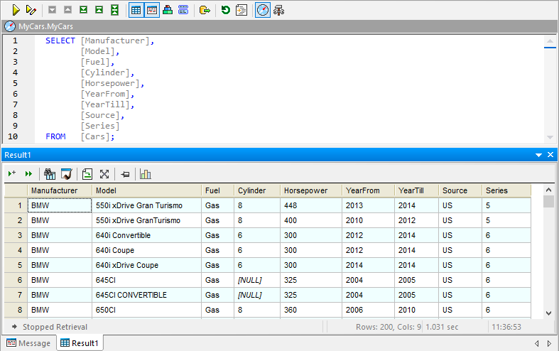The width and height of the screenshot is (559, 351).
Task: Click the Retrieve next rows icon
Action: pyautogui.click(x=12, y=174)
